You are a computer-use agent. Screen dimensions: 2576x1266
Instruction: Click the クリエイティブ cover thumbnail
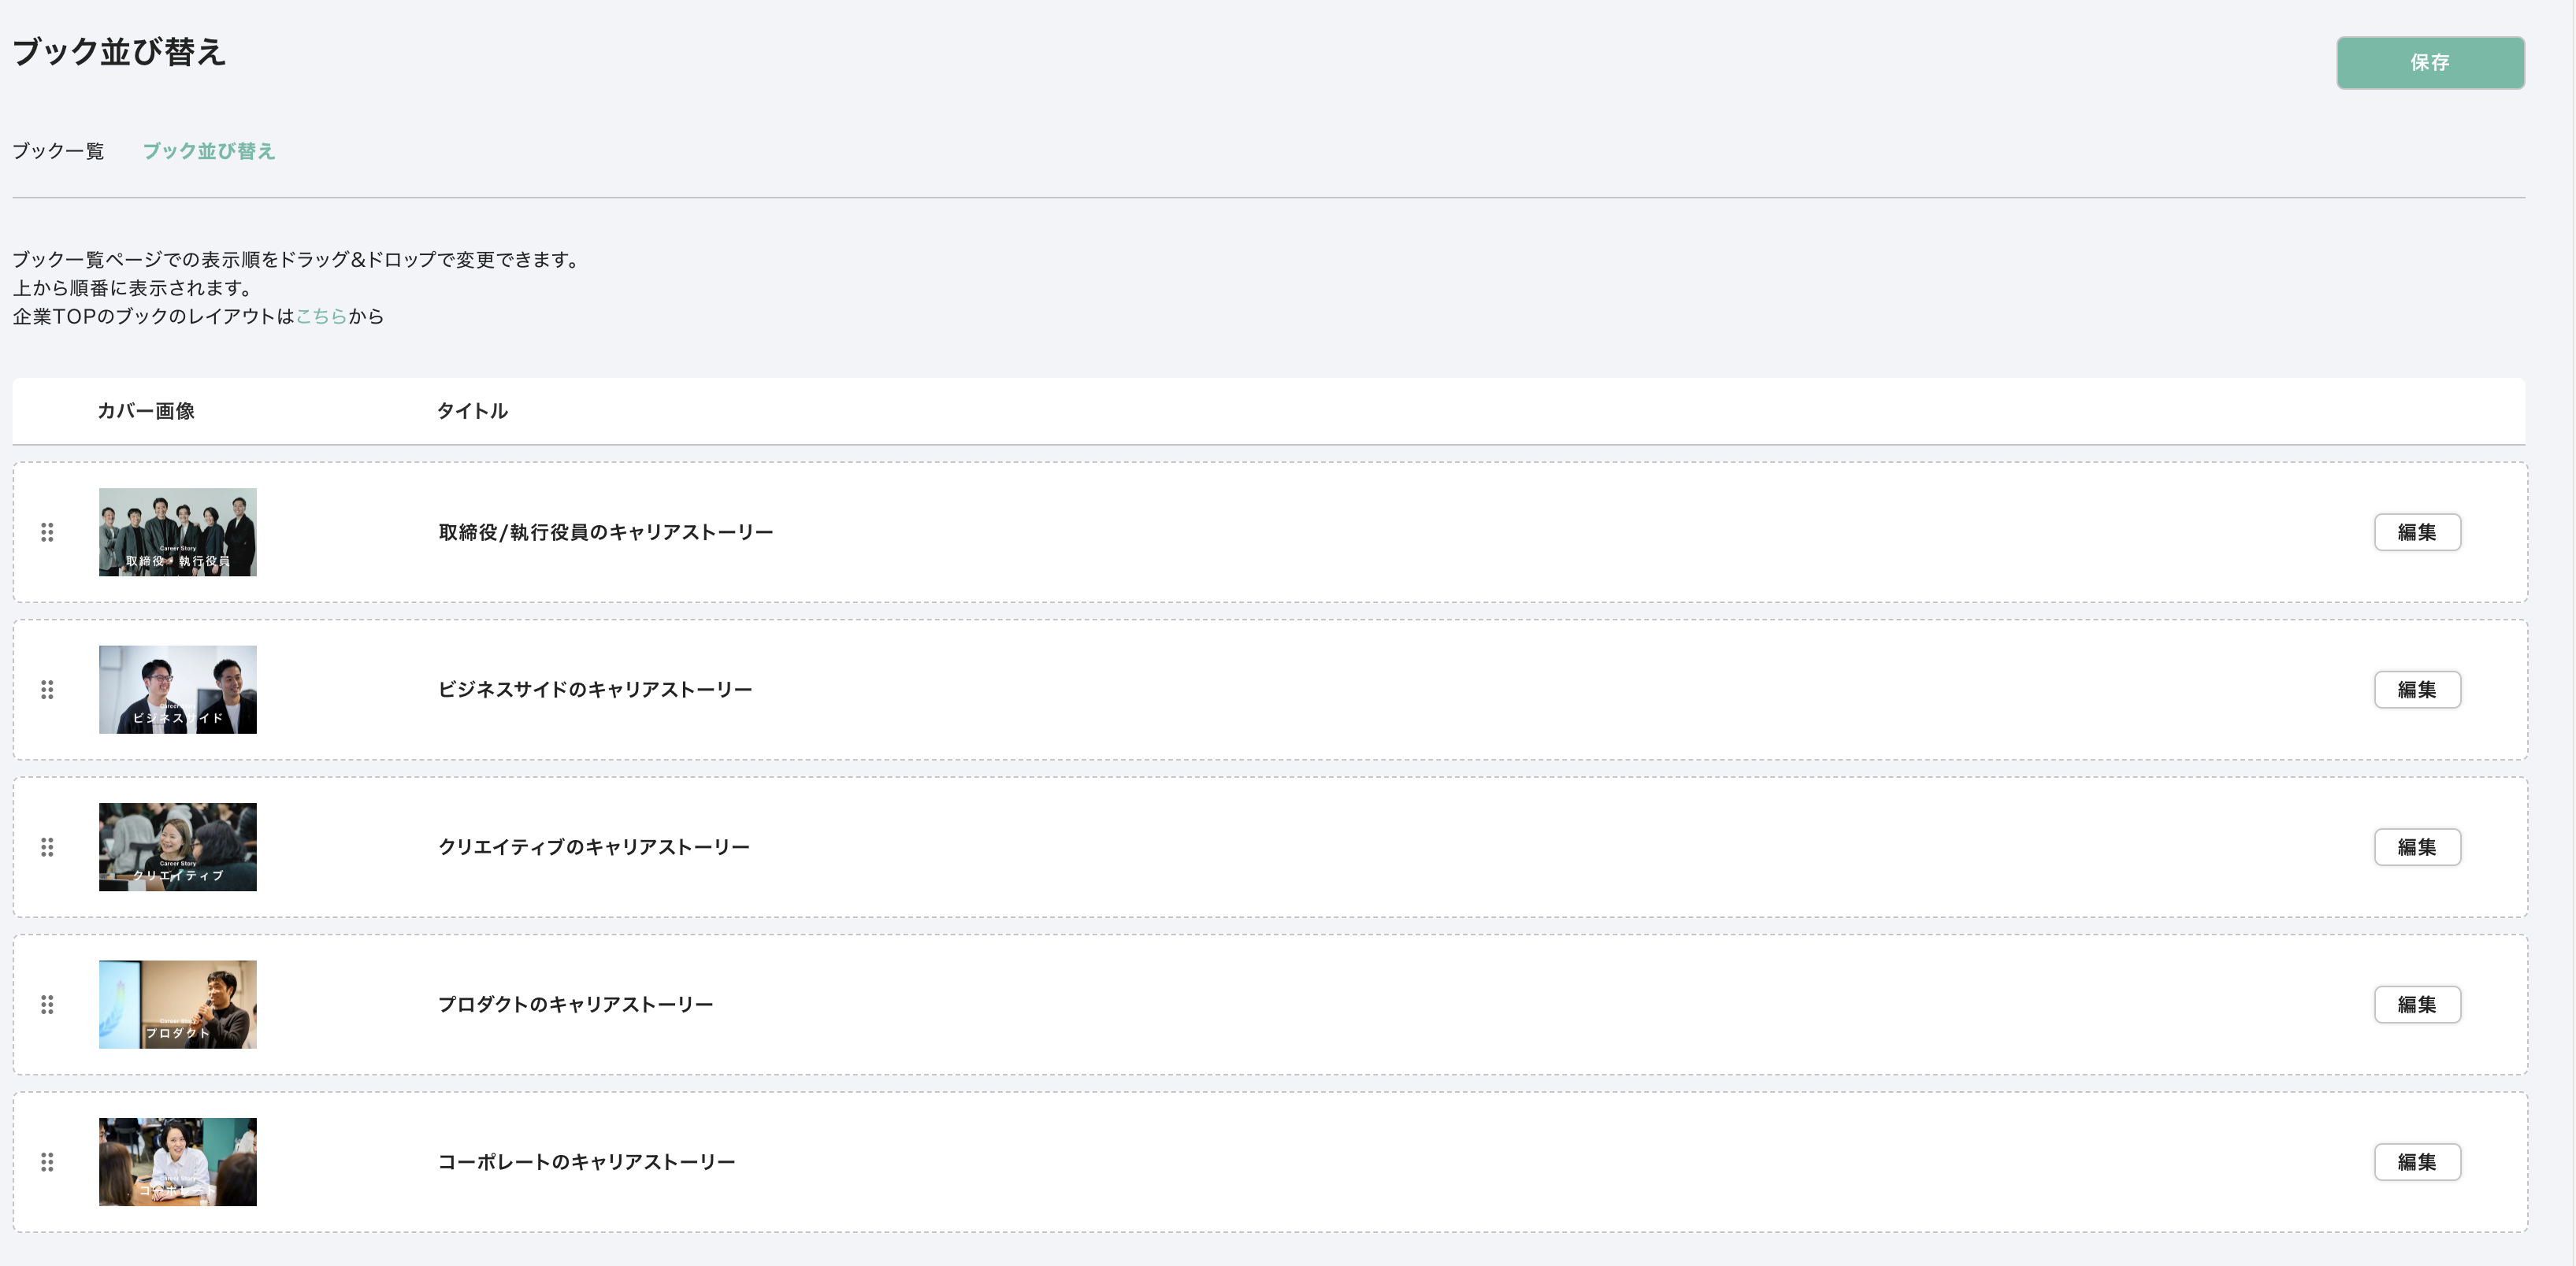pyautogui.click(x=178, y=847)
